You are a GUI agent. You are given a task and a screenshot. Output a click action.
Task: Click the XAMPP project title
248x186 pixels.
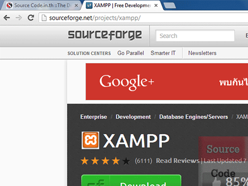[136, 141]
